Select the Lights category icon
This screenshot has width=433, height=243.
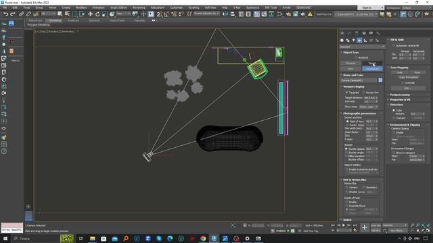[353, 40]
